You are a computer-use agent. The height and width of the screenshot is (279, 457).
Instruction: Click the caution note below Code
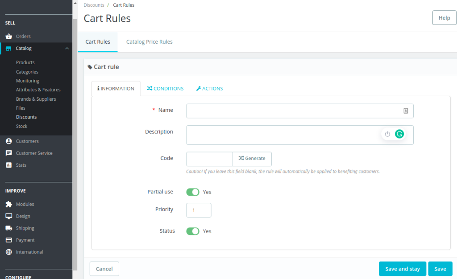(x=283, y=171)
